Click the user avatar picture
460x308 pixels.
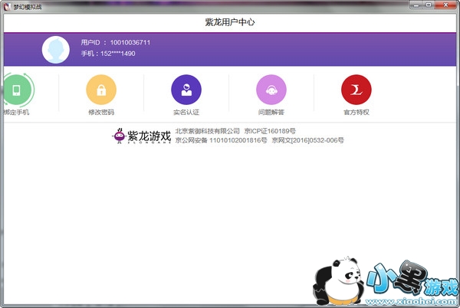click(57, 48)
